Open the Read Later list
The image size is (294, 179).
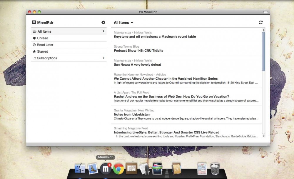[69, 45]
